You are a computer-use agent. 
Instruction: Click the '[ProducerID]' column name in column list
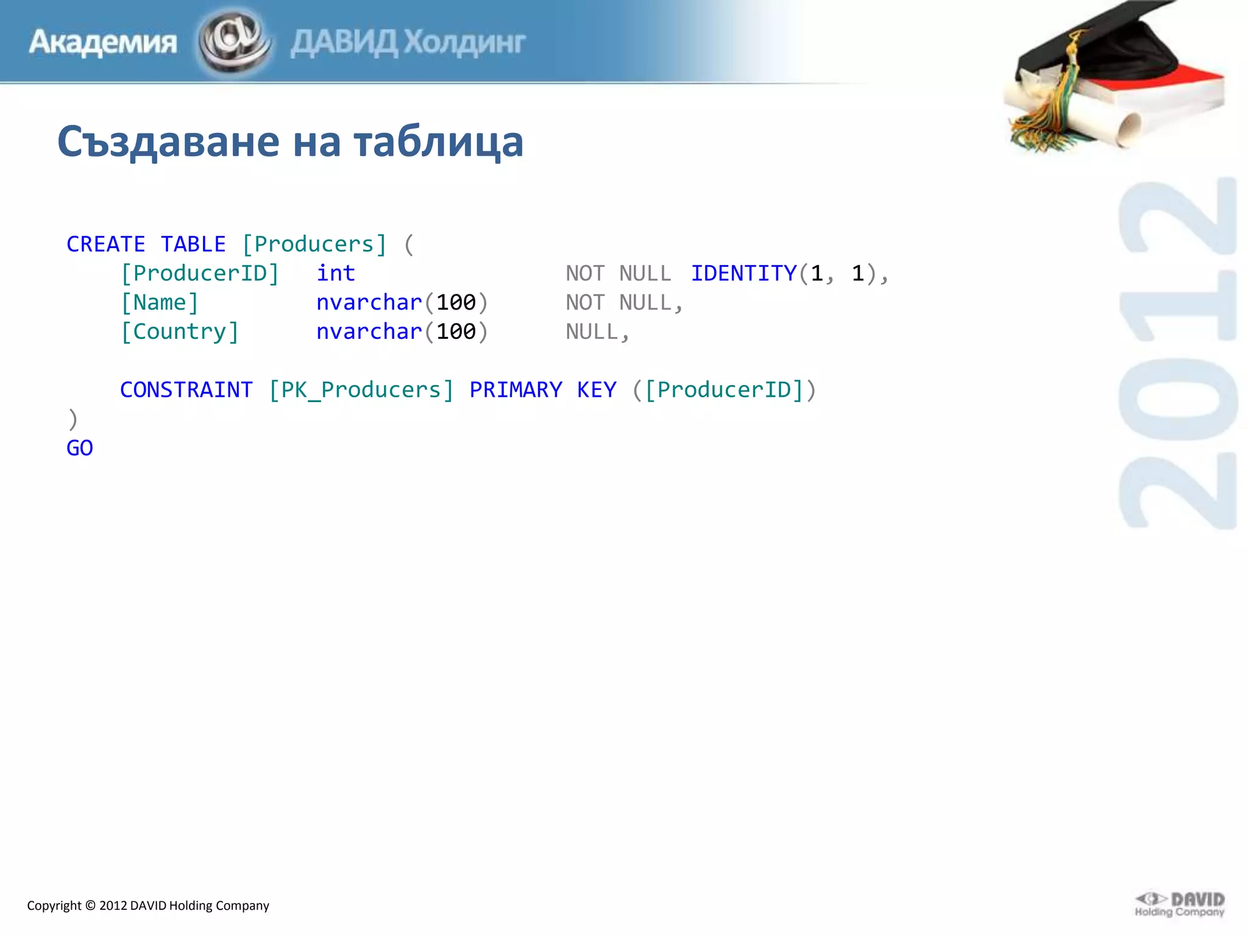[200, 274]
